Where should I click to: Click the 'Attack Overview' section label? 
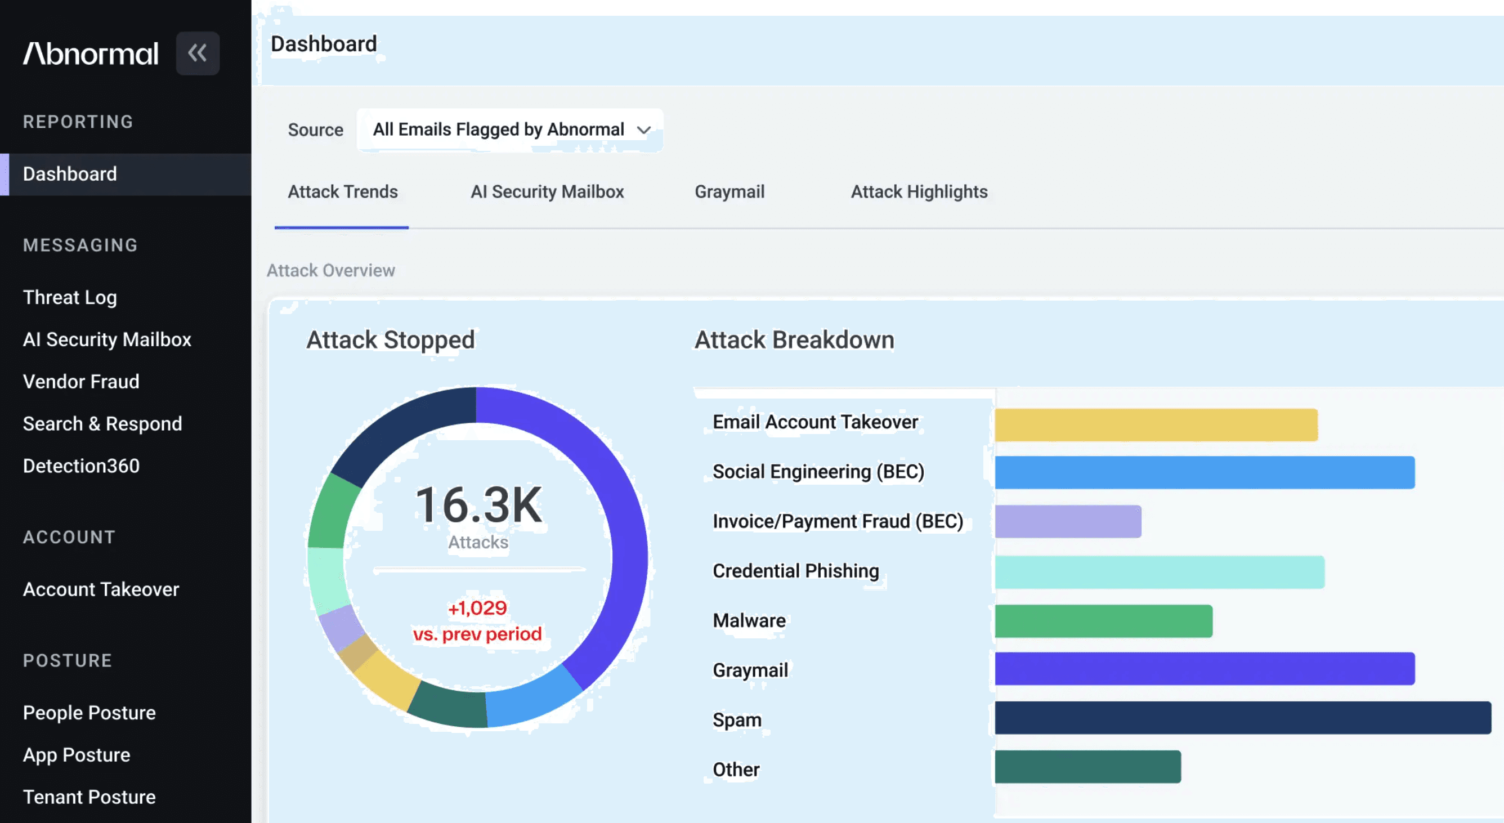point(331,270)
